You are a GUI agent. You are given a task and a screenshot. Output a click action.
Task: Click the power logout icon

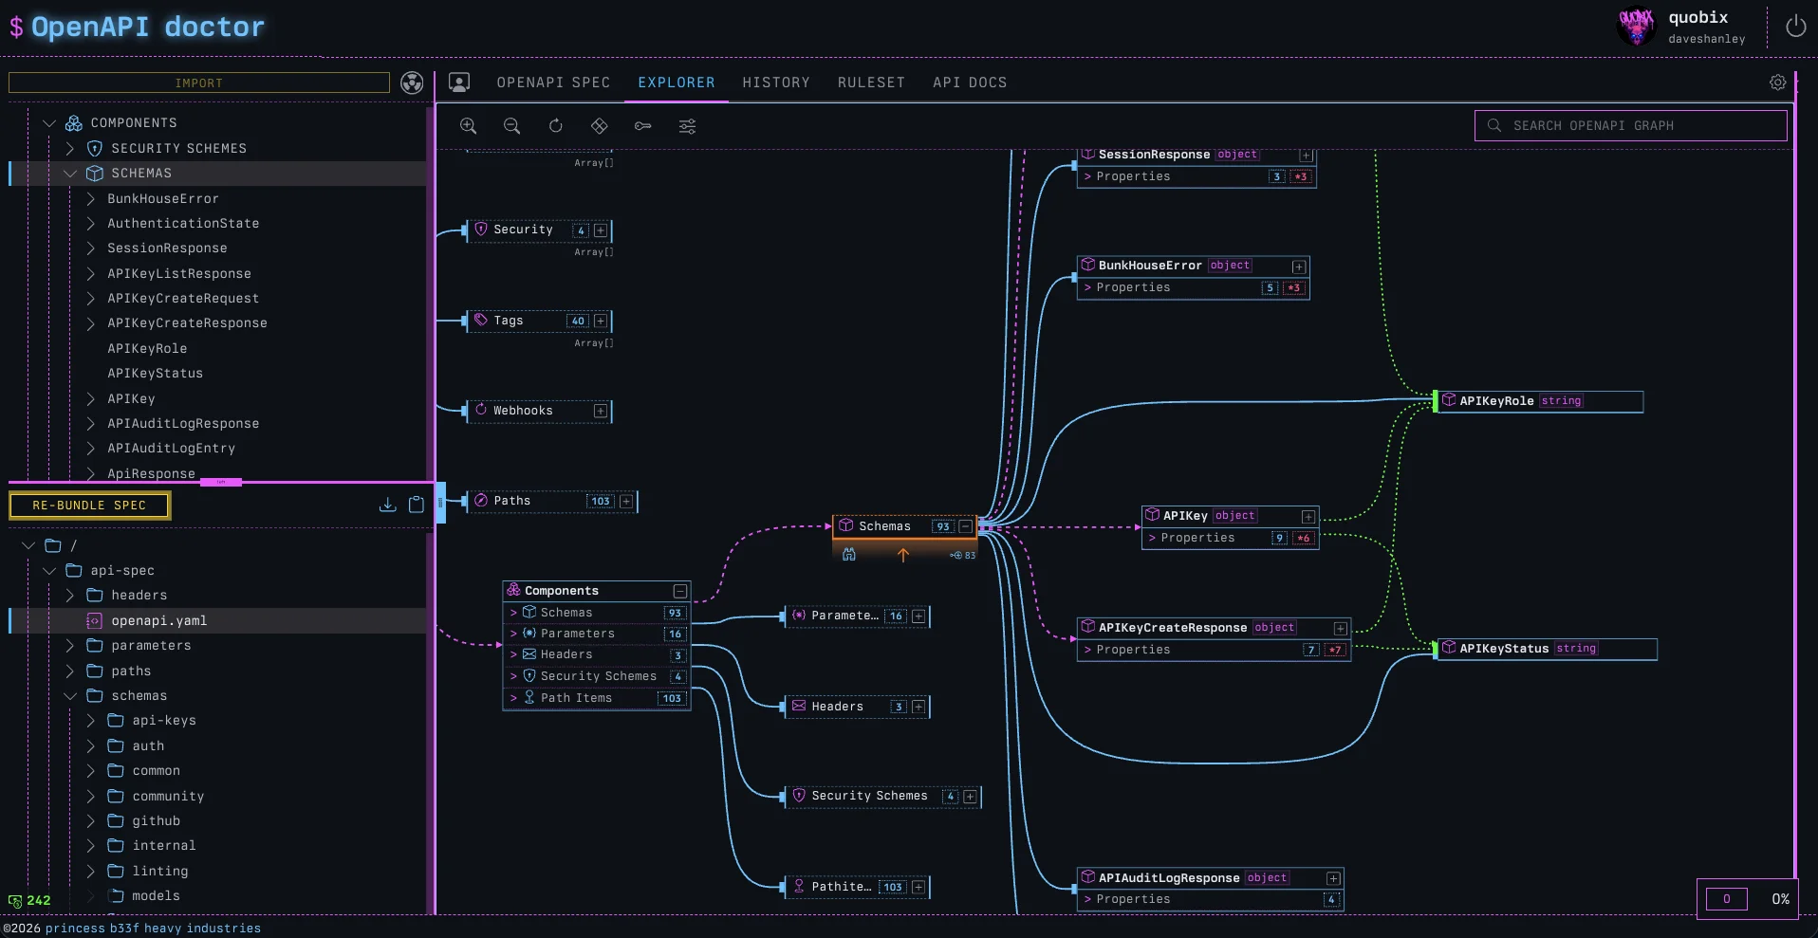pos(1795,27)
